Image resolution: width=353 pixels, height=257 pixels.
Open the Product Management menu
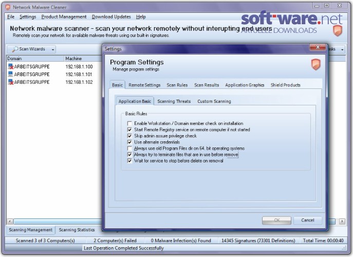tap(64, 17)
